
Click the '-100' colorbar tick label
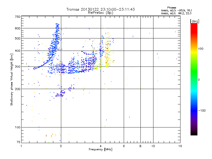click(202, 111)
